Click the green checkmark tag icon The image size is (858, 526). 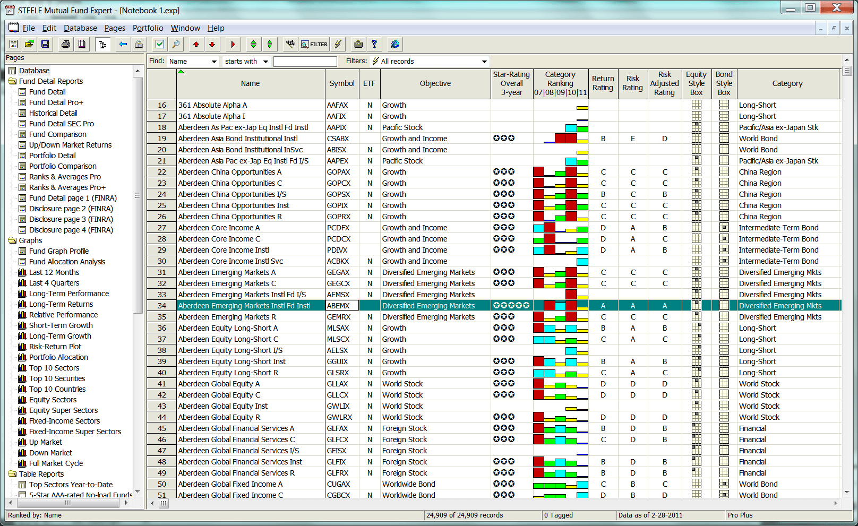tap(160, 44)
